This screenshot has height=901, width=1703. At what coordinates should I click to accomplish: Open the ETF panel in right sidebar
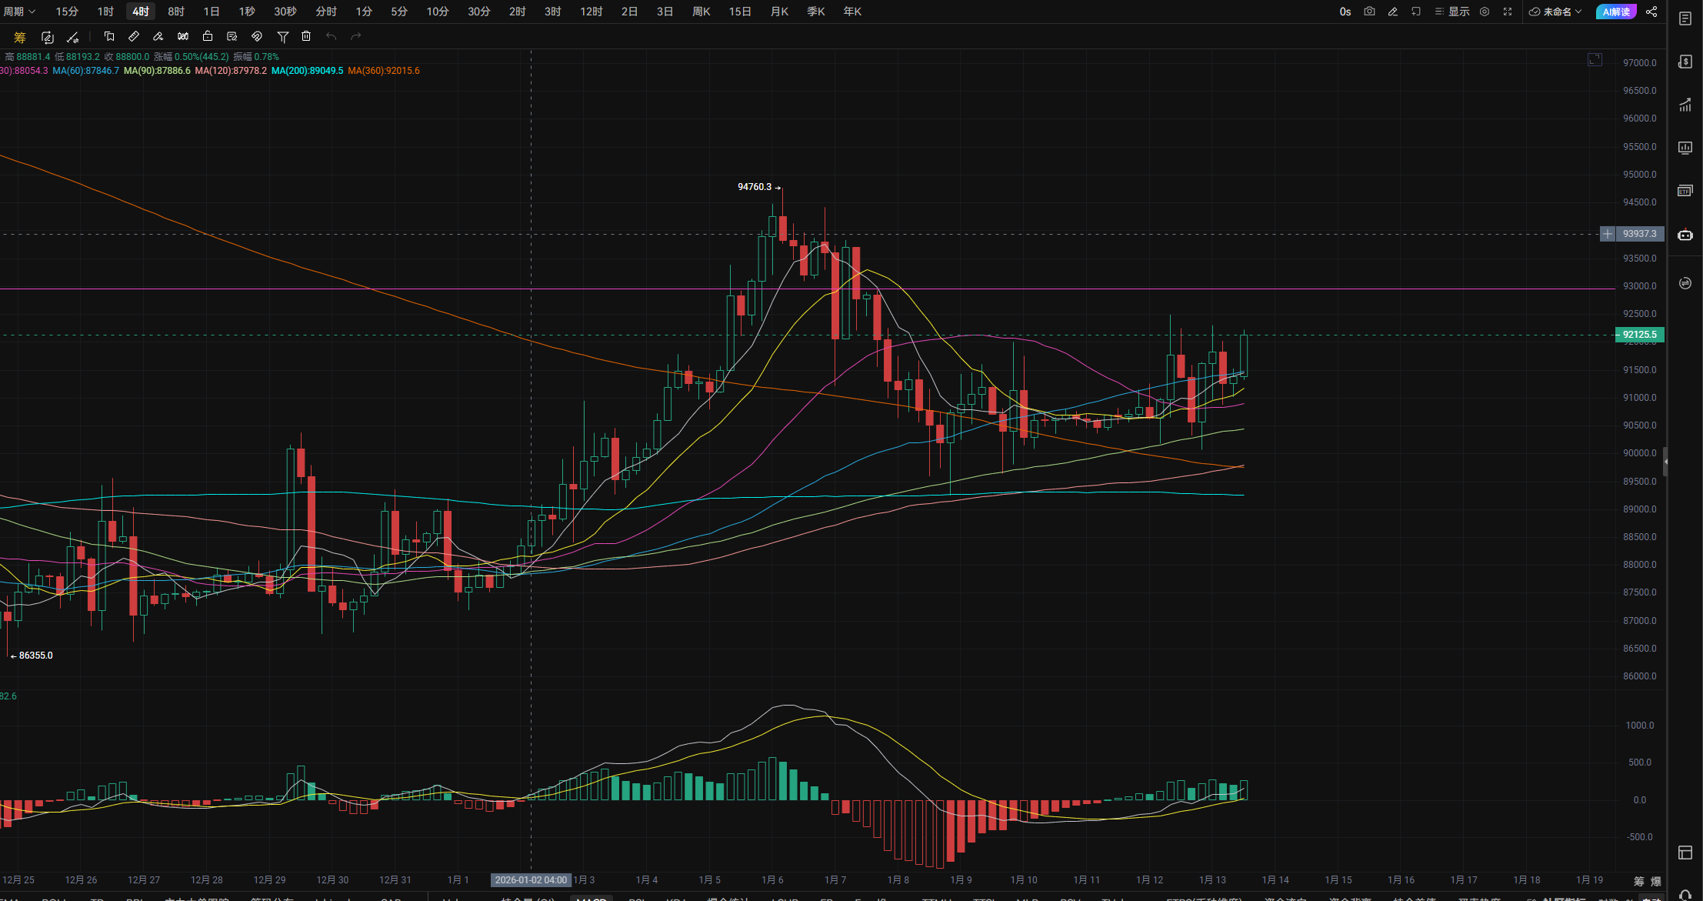coord(1685,191)
